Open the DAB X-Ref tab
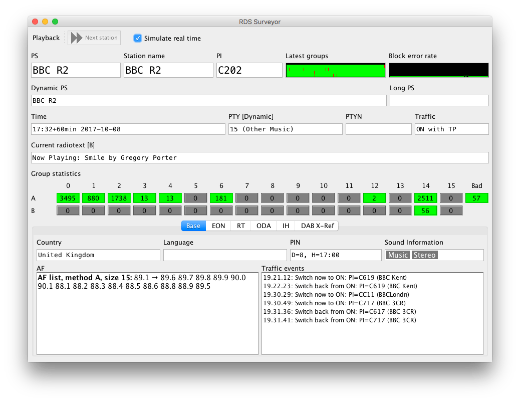520x402 pixels. coord(317,226)
